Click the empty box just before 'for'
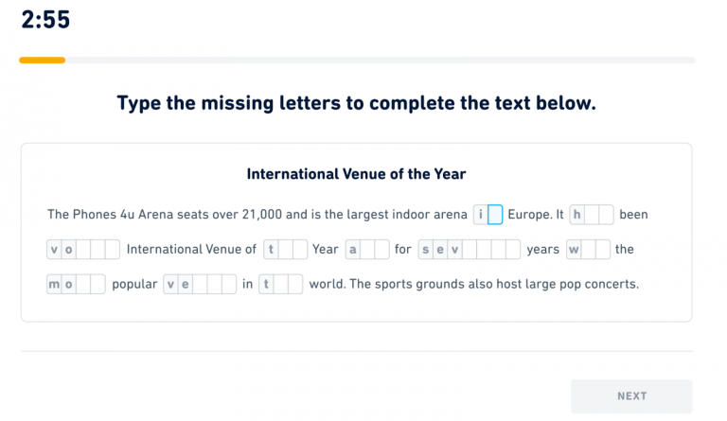This screenshot has height=421, width=727. (x=381, y=250)
